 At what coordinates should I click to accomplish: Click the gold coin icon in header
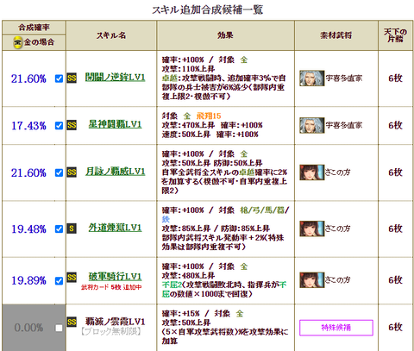(17, 42)
